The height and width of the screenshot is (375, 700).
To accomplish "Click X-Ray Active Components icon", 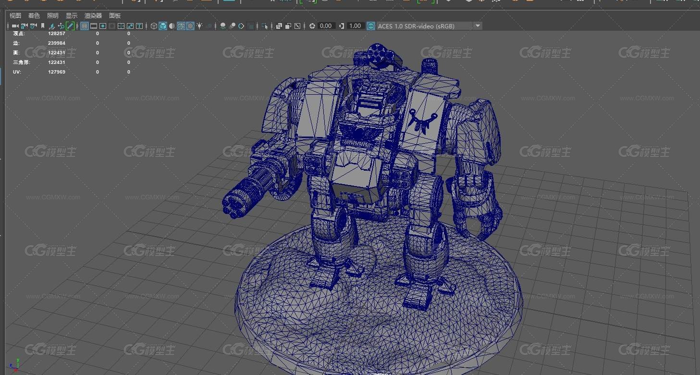I will (288, 26).
